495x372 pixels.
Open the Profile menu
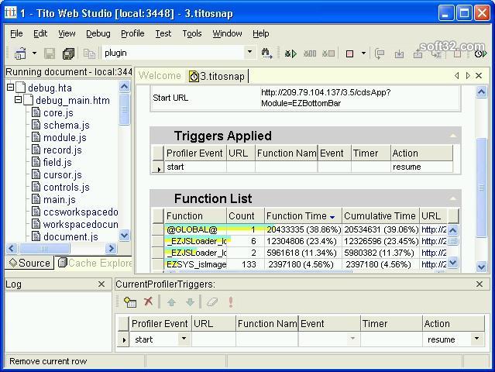(x=132, y=33)
